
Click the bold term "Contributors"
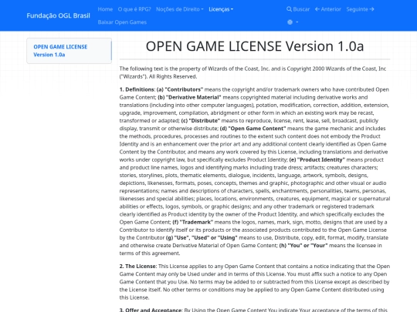pyautogui.click(x=184, y=89)
